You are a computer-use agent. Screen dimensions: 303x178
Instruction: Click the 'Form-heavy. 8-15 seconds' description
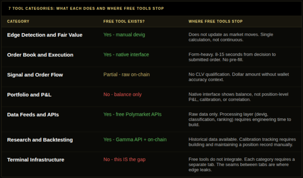point(232,57)
